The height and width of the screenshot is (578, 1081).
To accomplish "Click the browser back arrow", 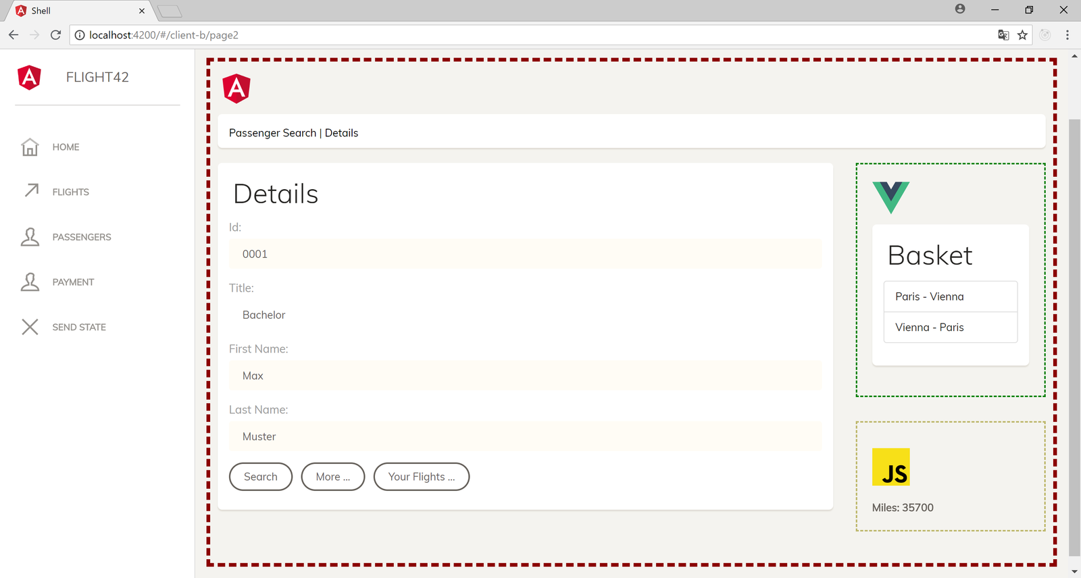I will click(14, 35).
